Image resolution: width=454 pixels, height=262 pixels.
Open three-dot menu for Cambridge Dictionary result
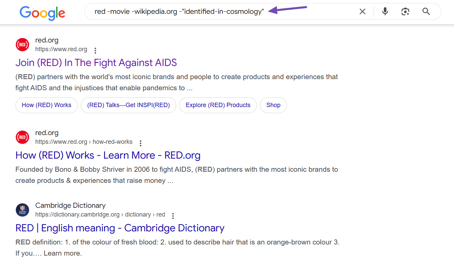click(x=173, y=216)
